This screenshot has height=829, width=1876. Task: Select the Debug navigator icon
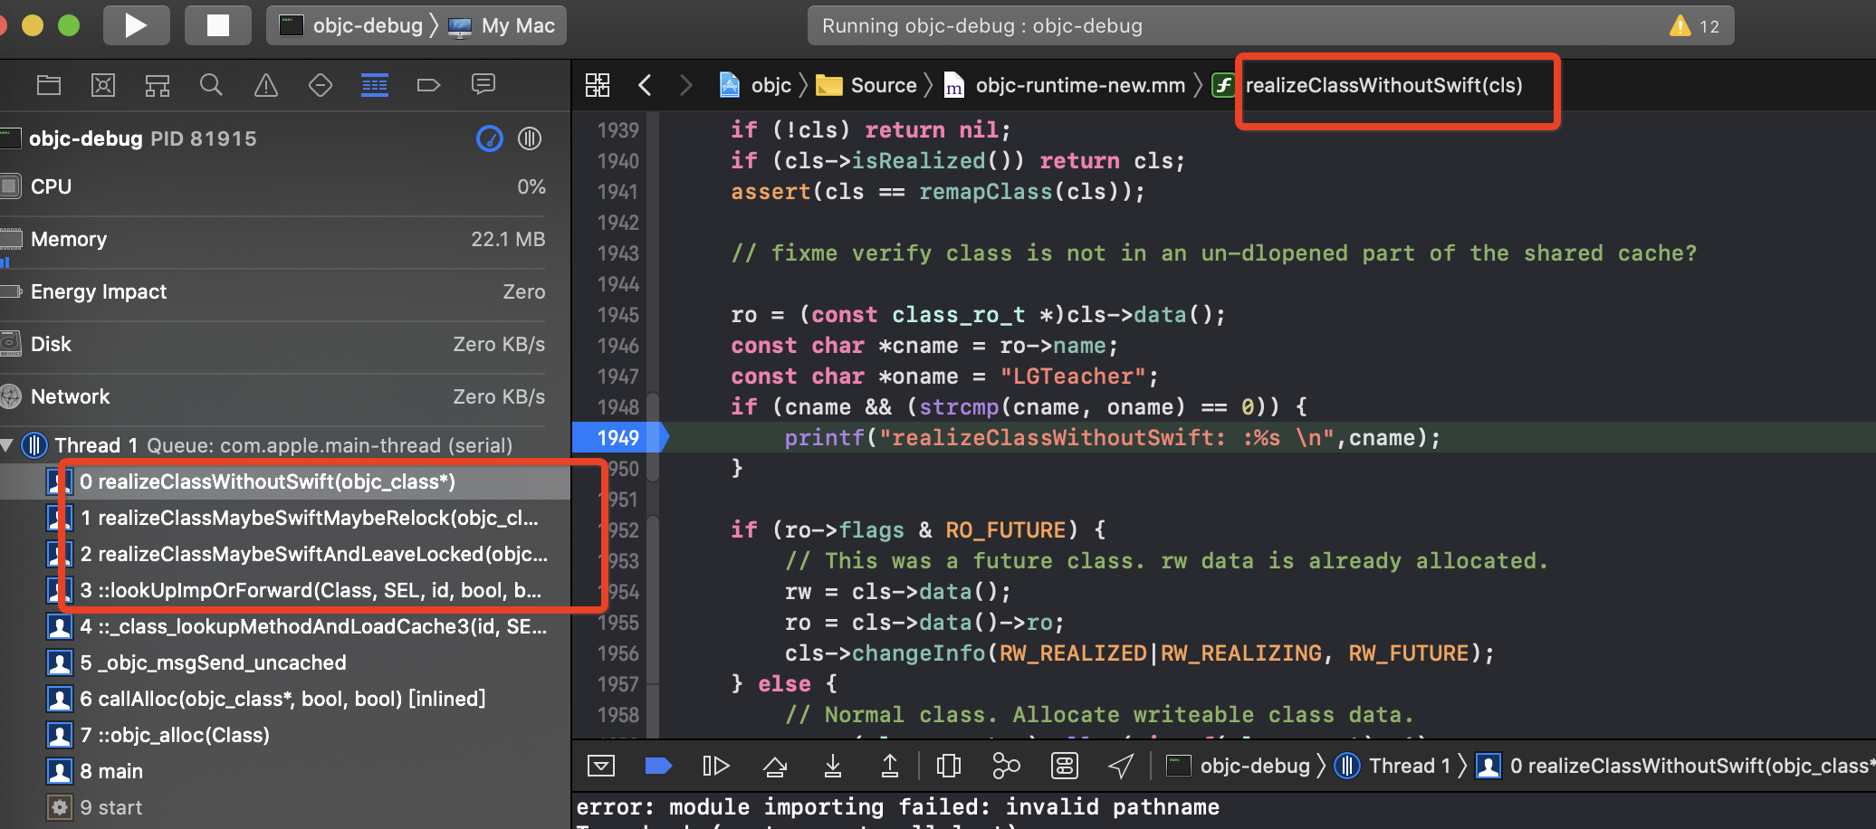point(375,85)
